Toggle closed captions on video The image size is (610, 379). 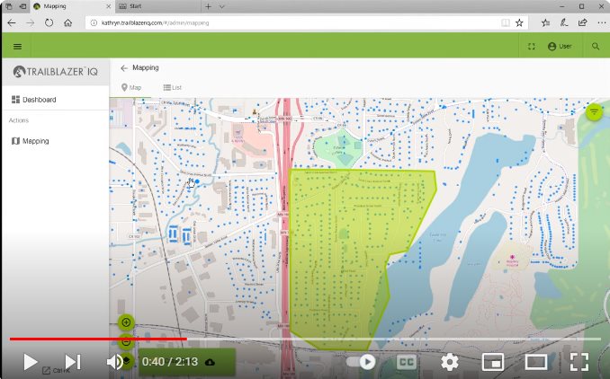coord(406,362)
